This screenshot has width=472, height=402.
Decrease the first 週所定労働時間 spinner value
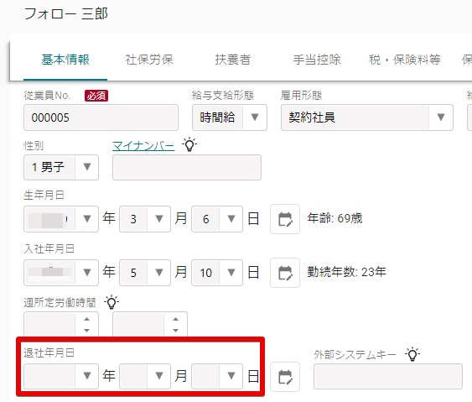pos(86,331)
